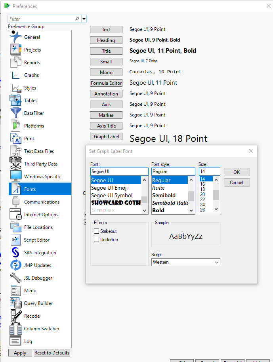Open the Query Builder icon
This screenshot has height=362, width=273.
click(x=16, y=303)
